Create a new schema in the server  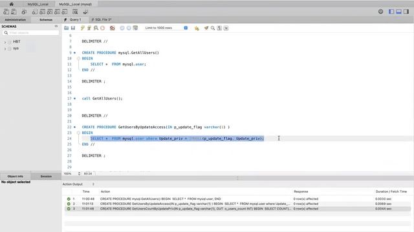click(35, 12)
